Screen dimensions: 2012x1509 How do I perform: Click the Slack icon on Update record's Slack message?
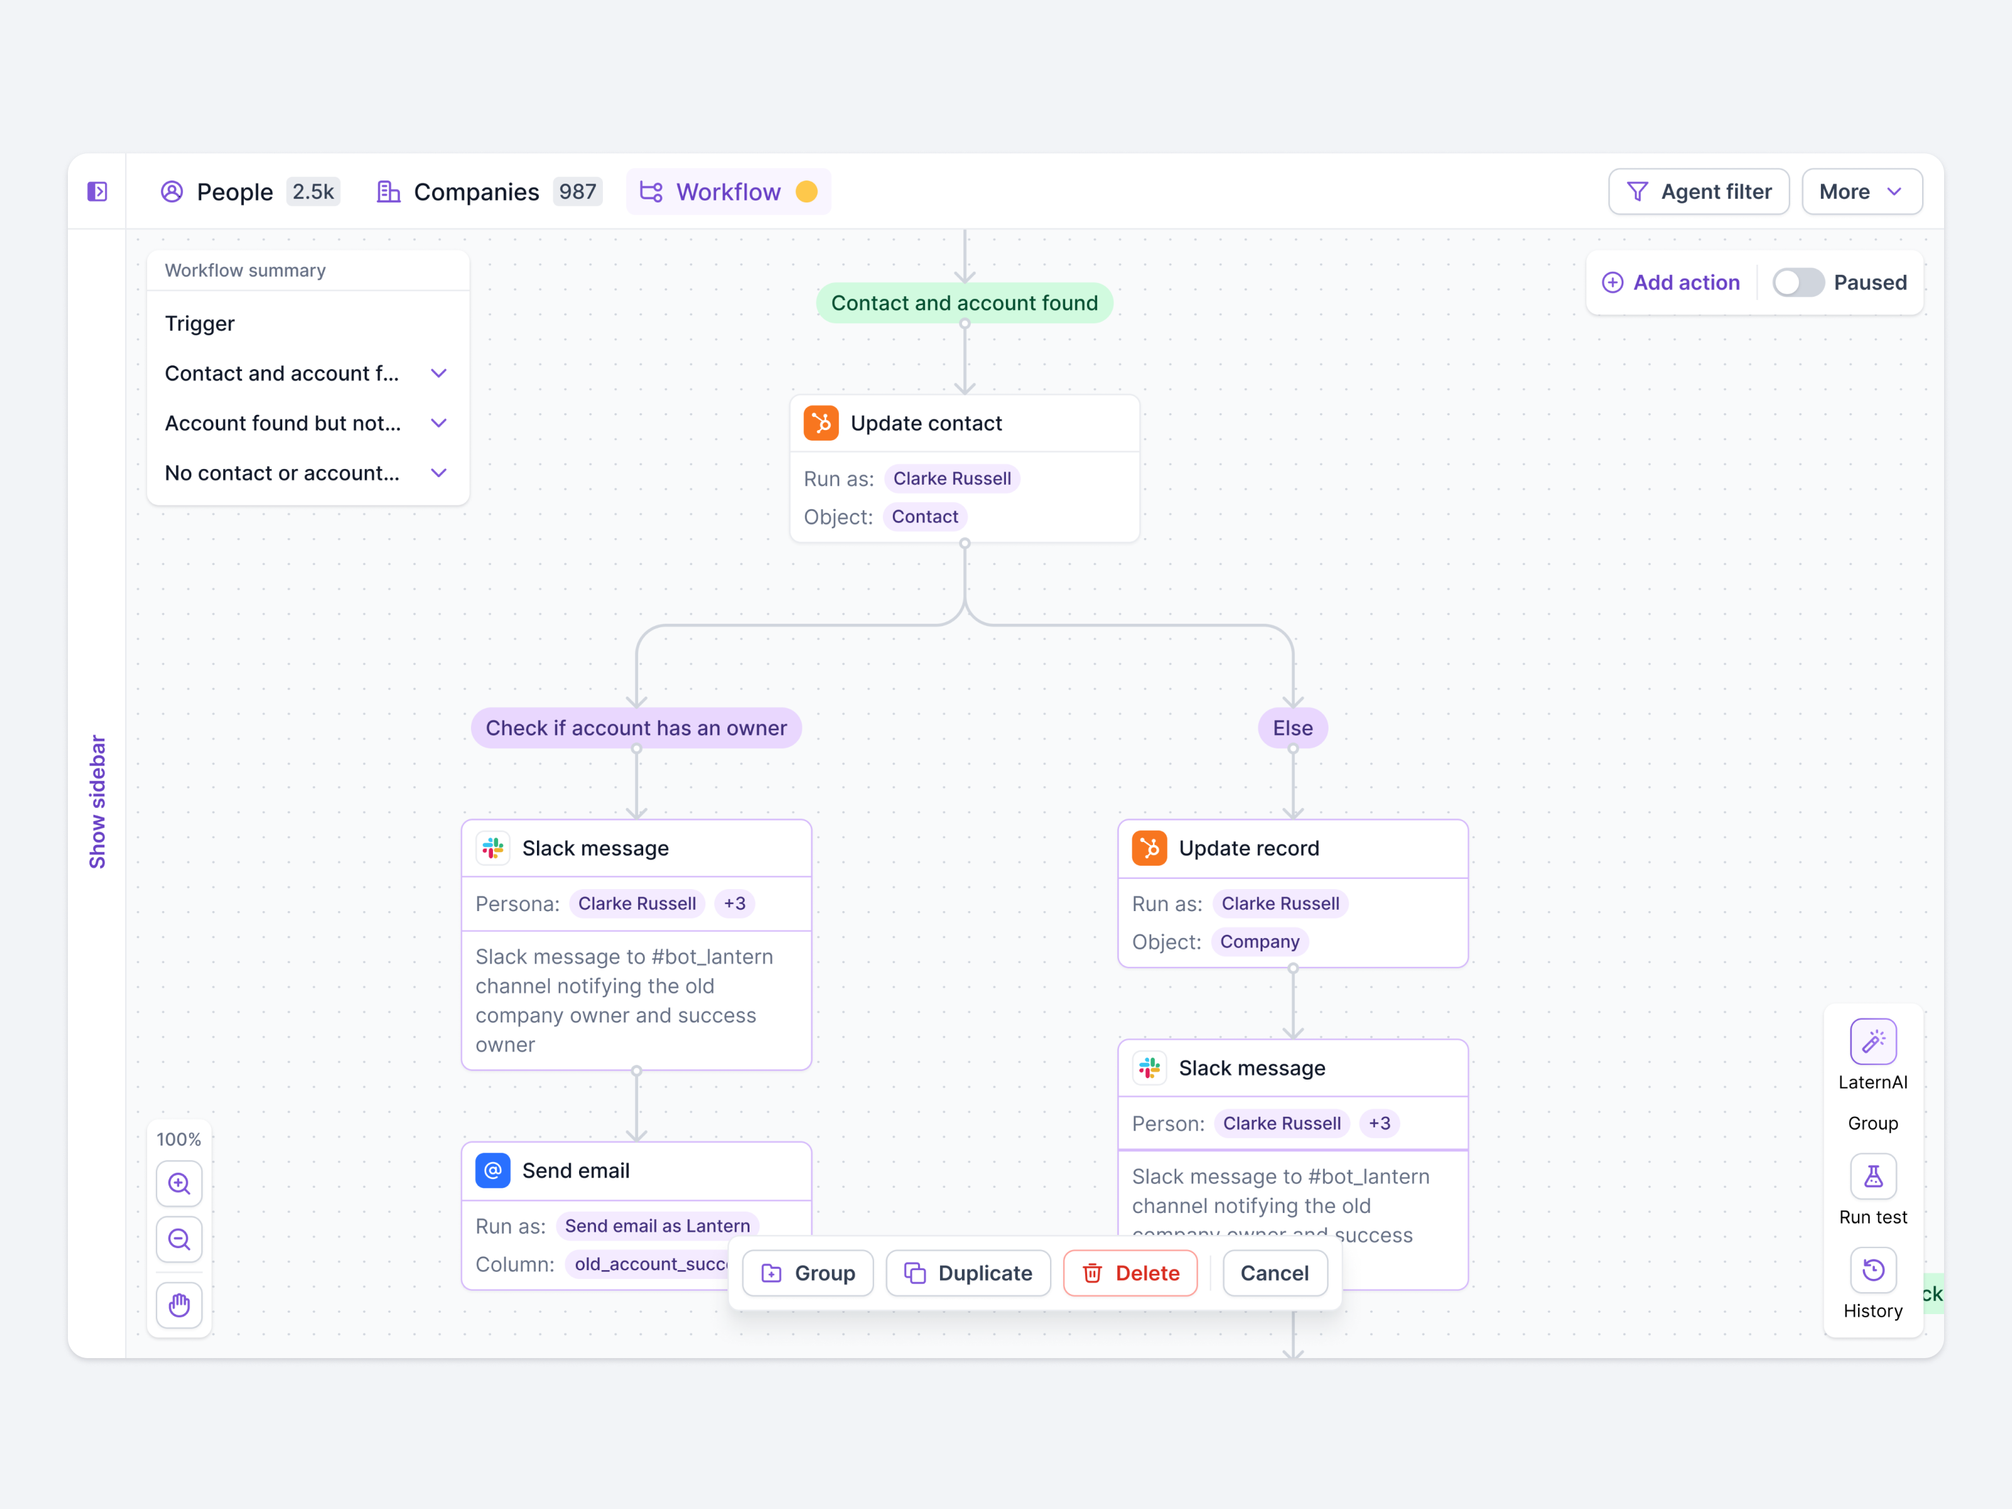pyautogui.click(x=1149, y=1067)
